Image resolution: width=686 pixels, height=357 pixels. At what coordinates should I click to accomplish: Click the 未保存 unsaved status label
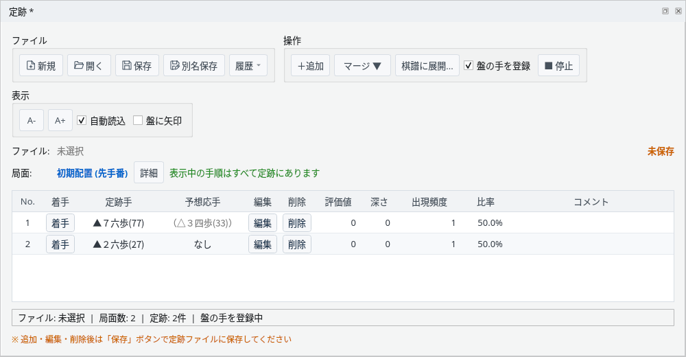(x=661, y=151)
